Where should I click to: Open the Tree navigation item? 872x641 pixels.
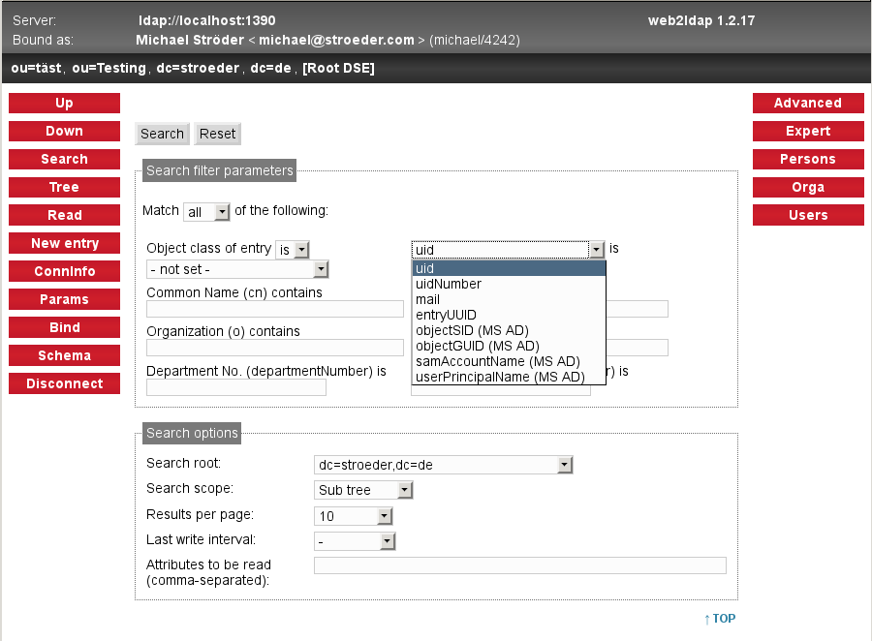click(x=64, y=187)
